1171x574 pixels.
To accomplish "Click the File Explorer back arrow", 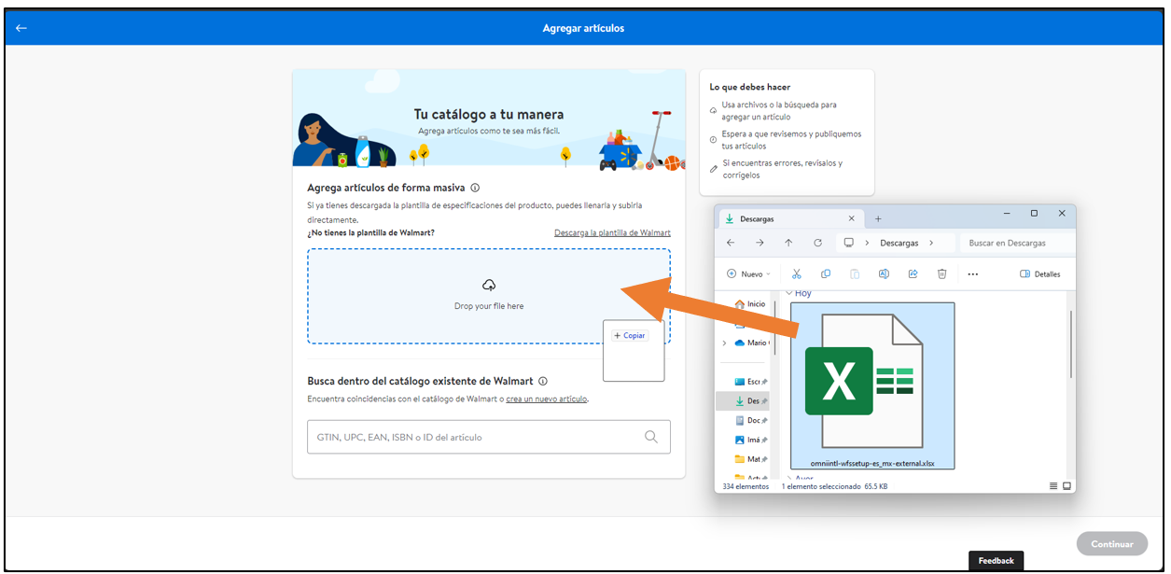I will 731,243.
